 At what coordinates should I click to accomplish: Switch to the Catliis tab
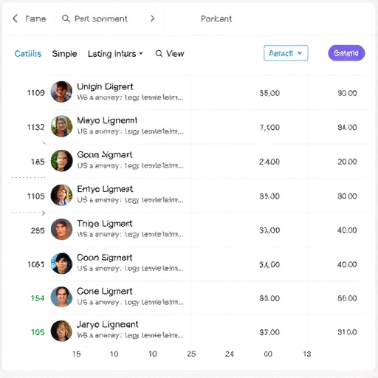[x=28, y=53]
